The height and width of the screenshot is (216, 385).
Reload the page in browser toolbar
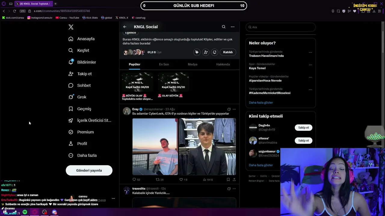(14, 11)
